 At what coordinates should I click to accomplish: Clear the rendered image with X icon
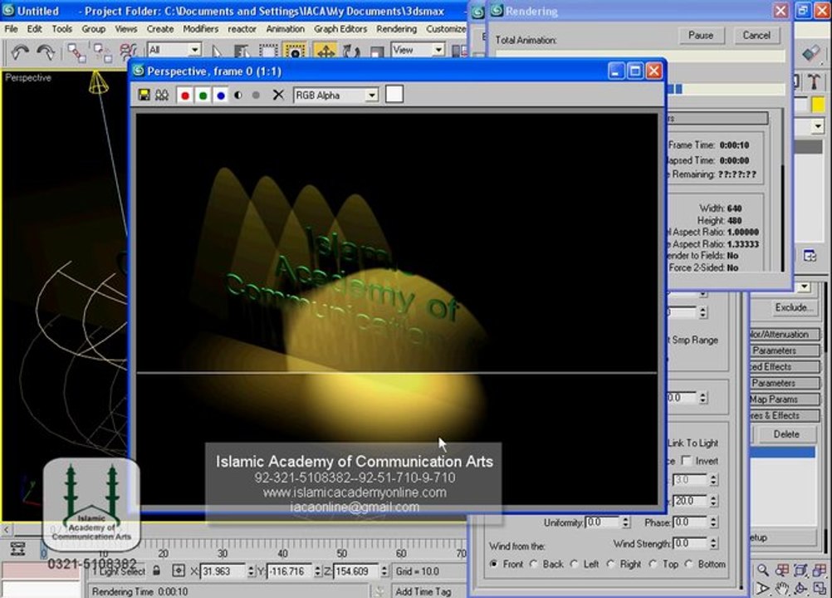pos(278,95)
